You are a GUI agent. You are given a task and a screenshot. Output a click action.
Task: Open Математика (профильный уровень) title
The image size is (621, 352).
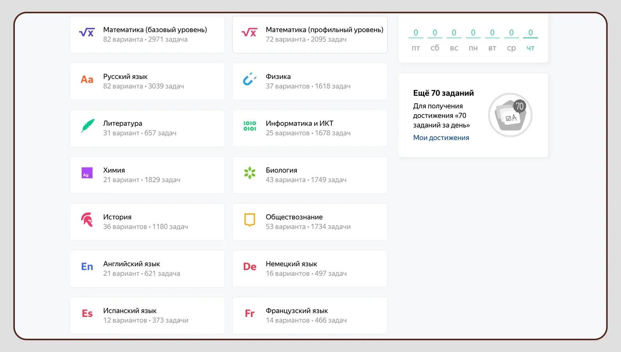point(324,30)
